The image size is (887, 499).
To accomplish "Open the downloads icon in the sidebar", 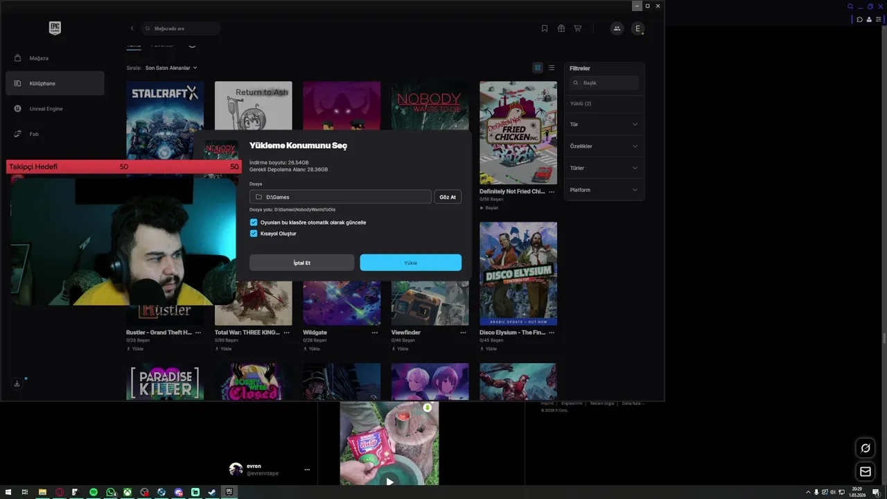I will point(17,383).
